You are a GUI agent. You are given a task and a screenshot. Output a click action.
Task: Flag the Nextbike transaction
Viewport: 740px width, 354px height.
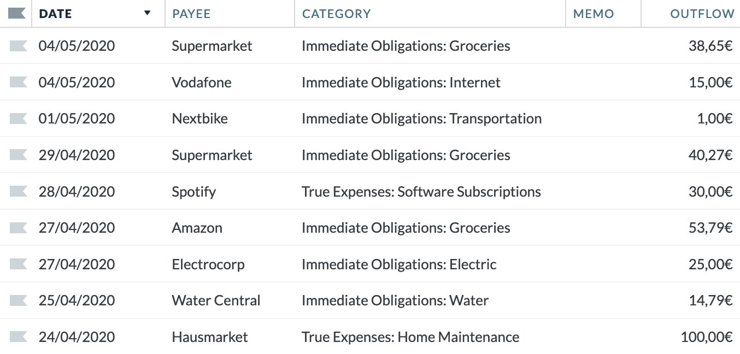tap(18, 119)
